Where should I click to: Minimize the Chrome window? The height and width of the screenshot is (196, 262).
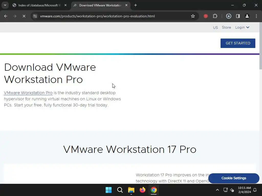click(x=232, y=5)
